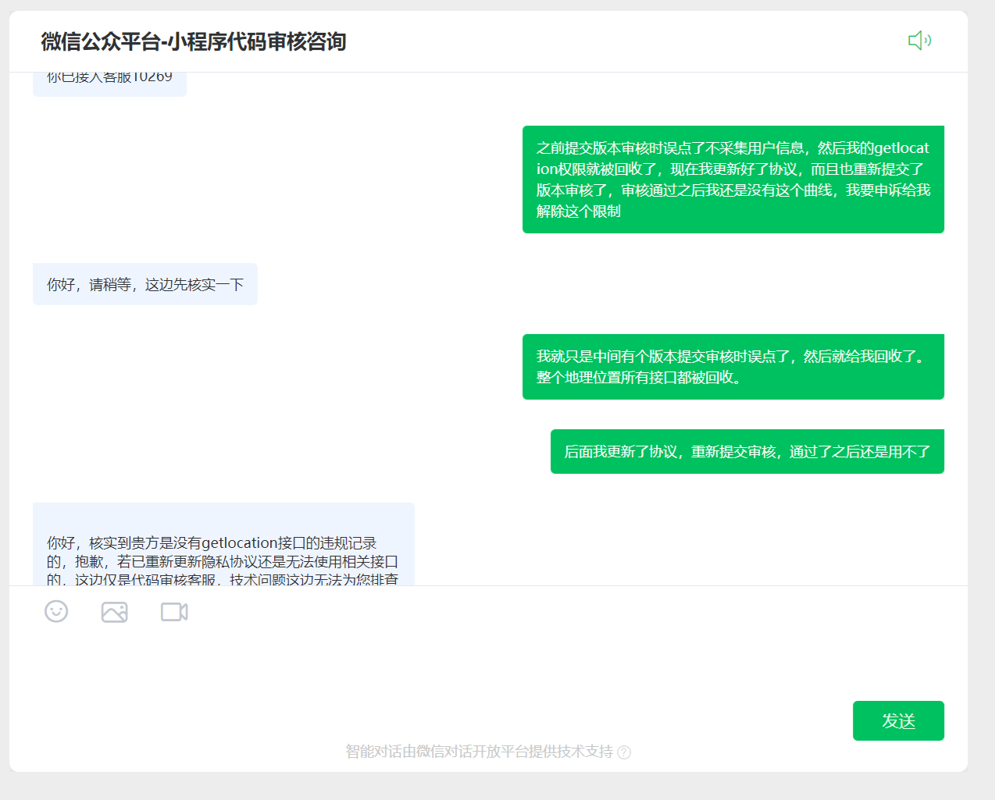Open help question mark beside technical support text
Viewport: 995px width, 800px height.
[624, 752]
